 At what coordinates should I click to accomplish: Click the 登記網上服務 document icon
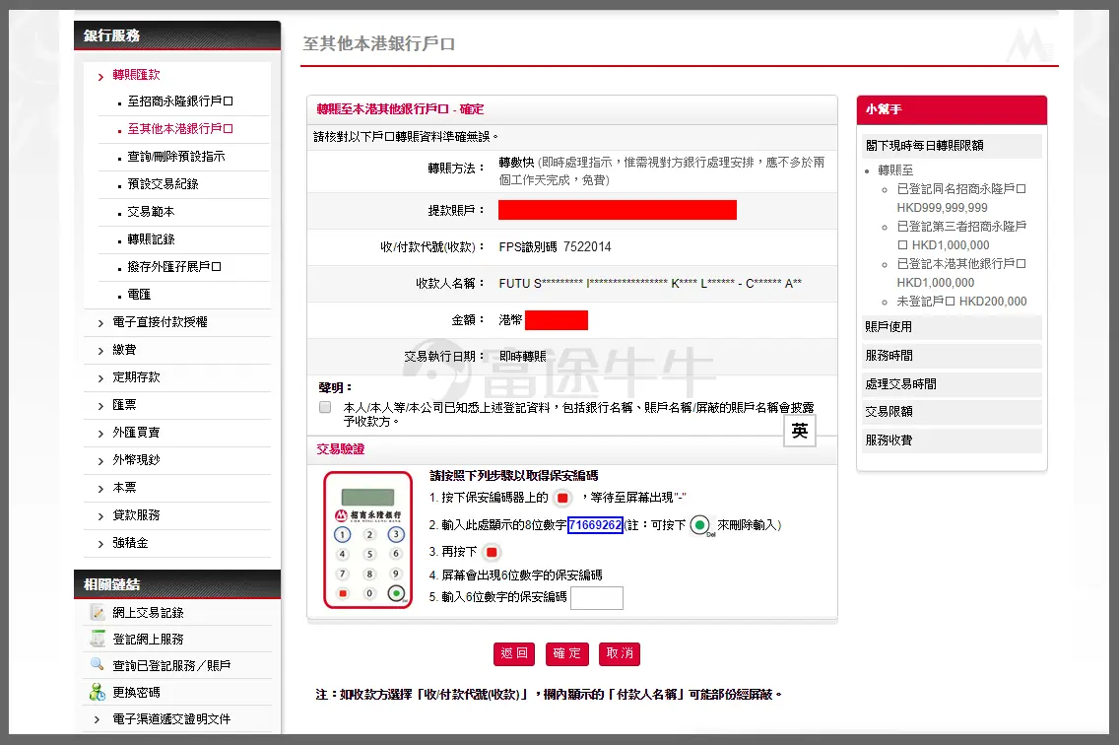click(x=97, y=640)
